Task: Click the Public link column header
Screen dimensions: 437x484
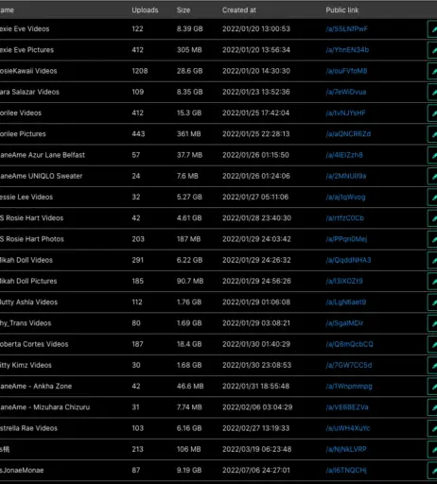Action: pyautogui.click(x=342, y=10)
